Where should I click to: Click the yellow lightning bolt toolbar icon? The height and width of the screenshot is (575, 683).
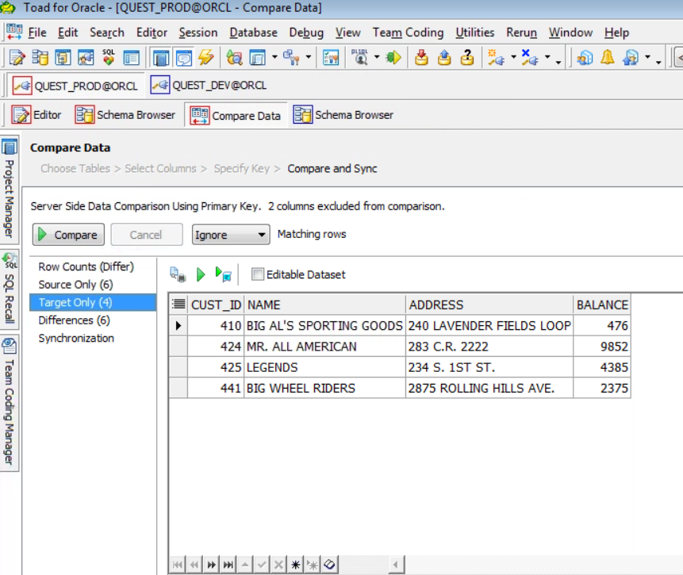coord(205,57)
